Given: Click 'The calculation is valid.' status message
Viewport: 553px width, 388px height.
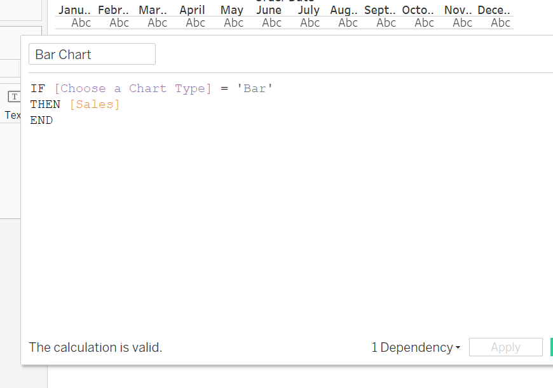Looking at the screenshot, I should pyautogui.click(x=95, y=347).
